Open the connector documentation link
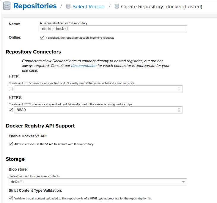The height and width of the screenshot is (203, 217). click(x=84, y=66)
